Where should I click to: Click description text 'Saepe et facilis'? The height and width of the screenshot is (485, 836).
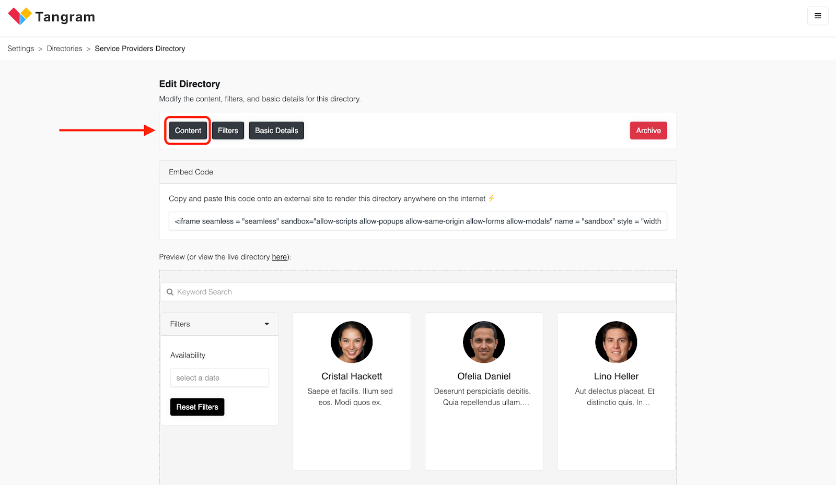point(334,392)
